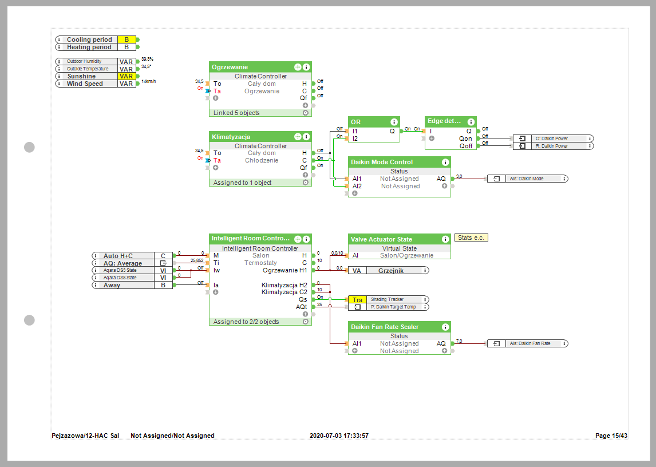Click output icon of R: Daikin Power
The height and width of the screenshot is (467, 656).
pyautogui.click(x=522, y=146)
